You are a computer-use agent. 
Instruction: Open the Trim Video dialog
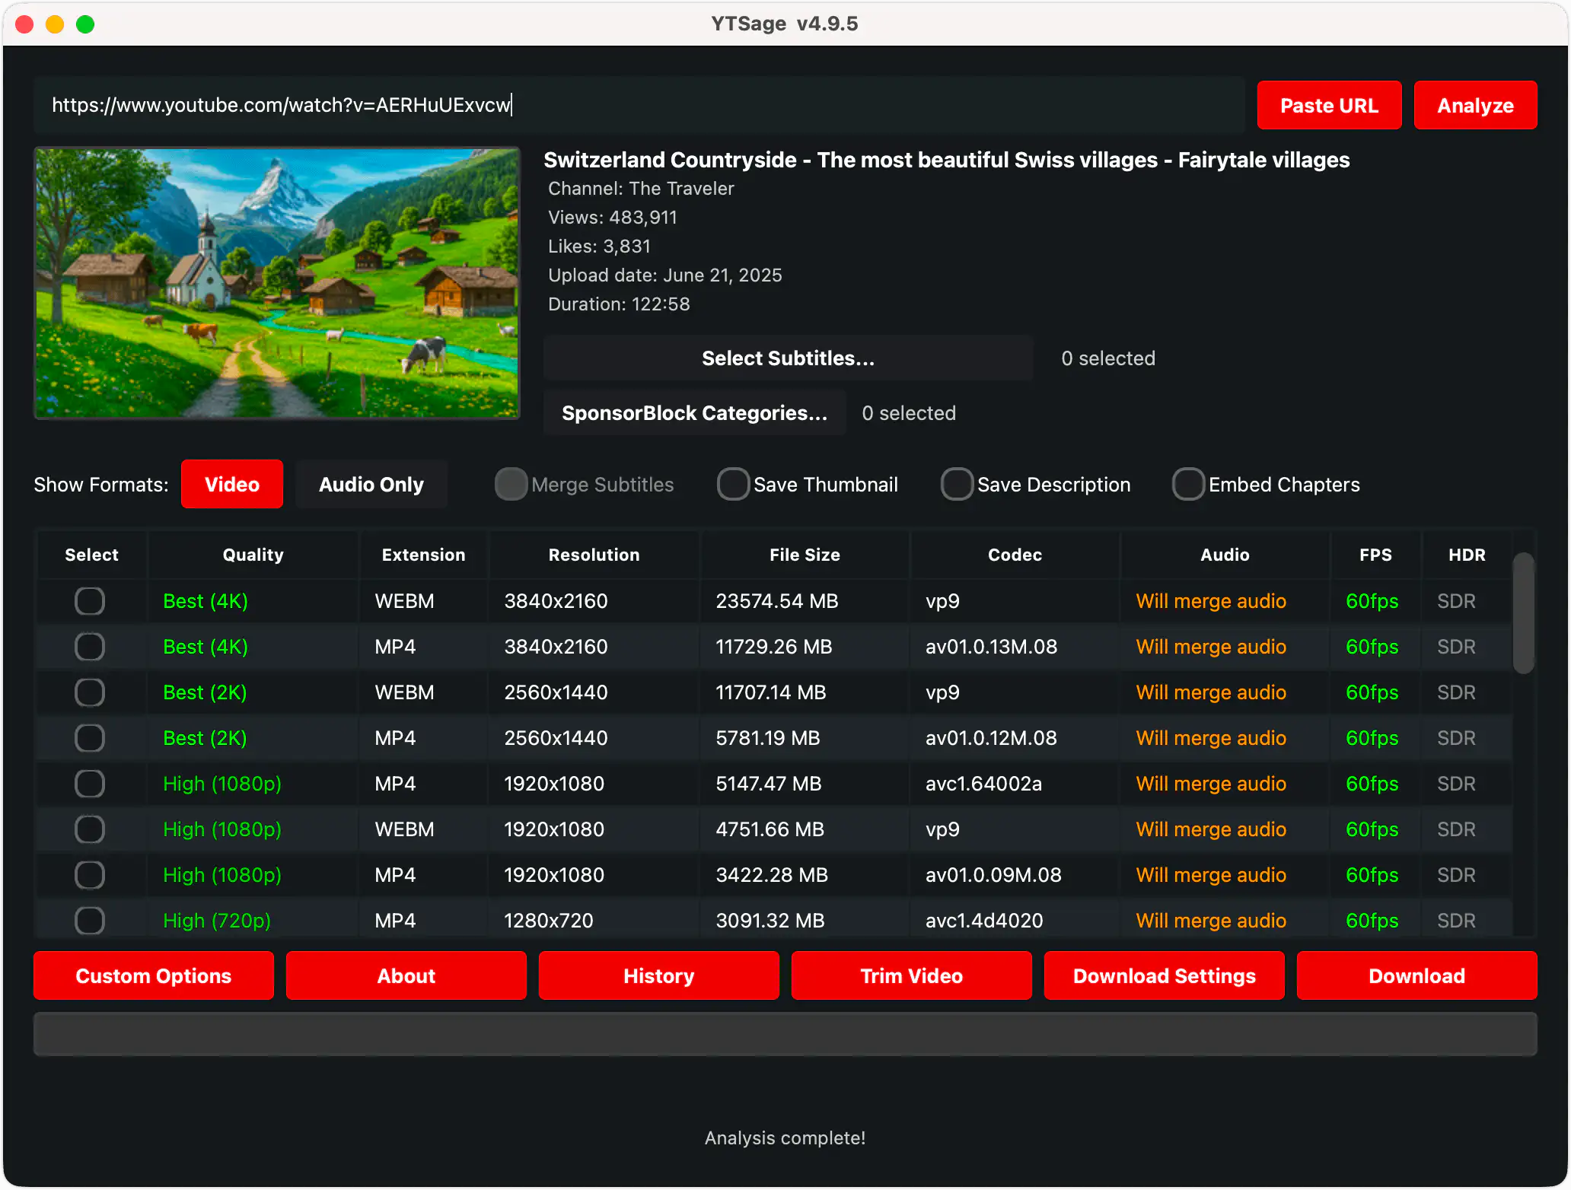[911, 976]
